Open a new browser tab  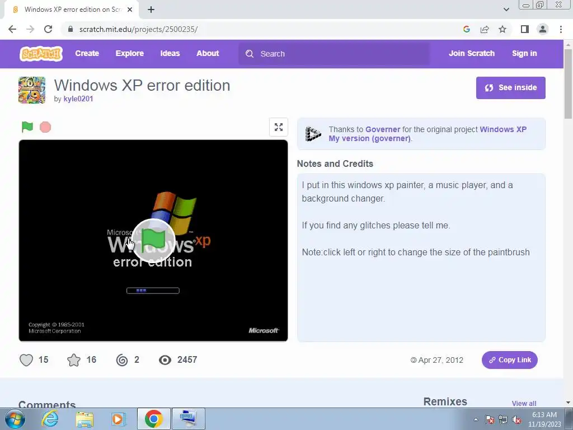tap(151, 10)
